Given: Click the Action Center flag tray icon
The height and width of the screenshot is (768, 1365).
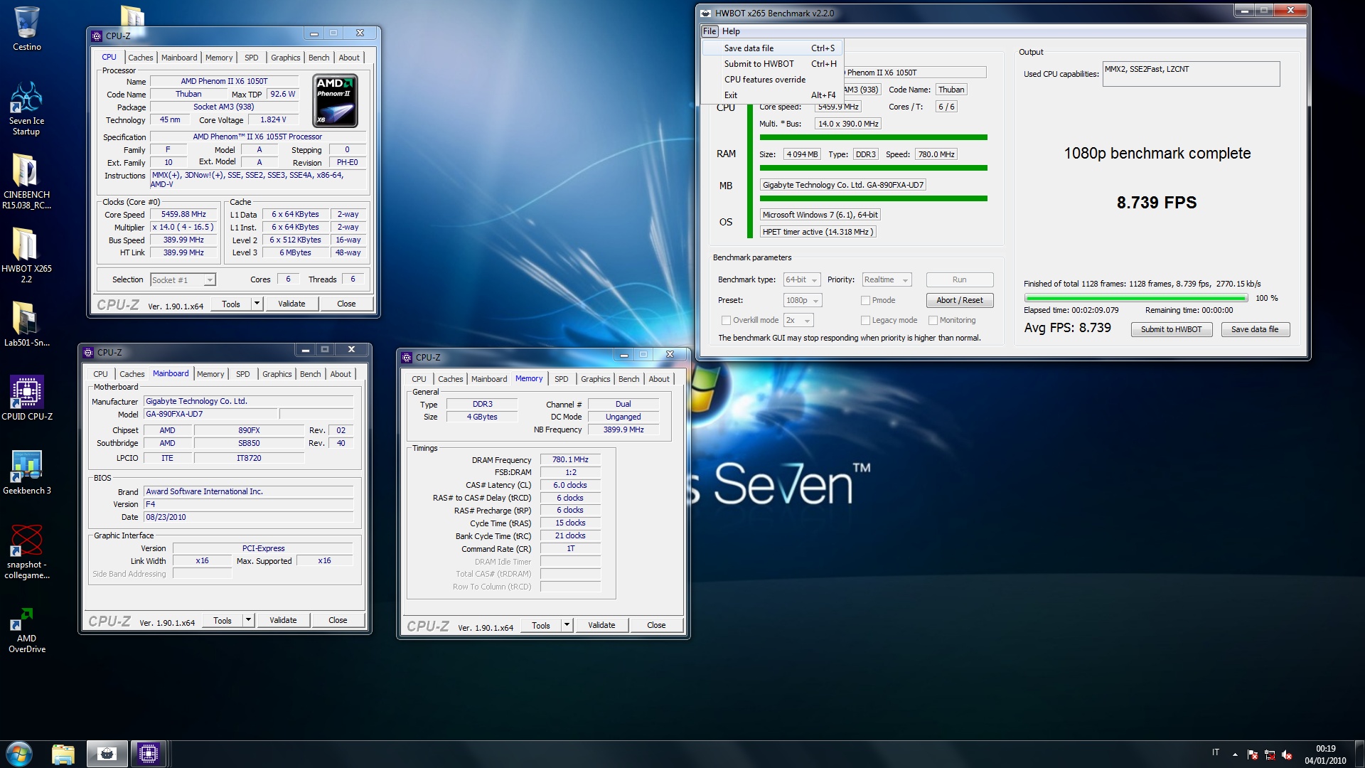Looking at the screenshot, I should tap(1252, 754).
